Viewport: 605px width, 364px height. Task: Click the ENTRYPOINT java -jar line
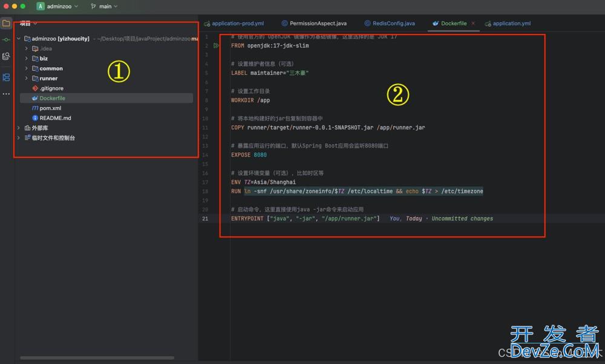pyautogui.click(x=305, y=219)
